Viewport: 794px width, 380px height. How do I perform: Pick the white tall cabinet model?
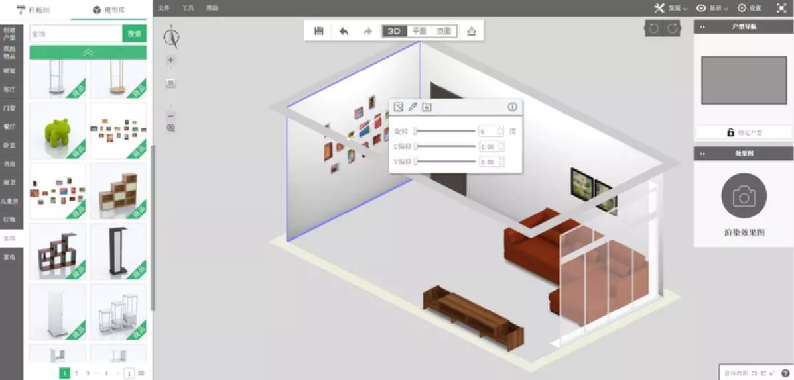pos(58,312)
